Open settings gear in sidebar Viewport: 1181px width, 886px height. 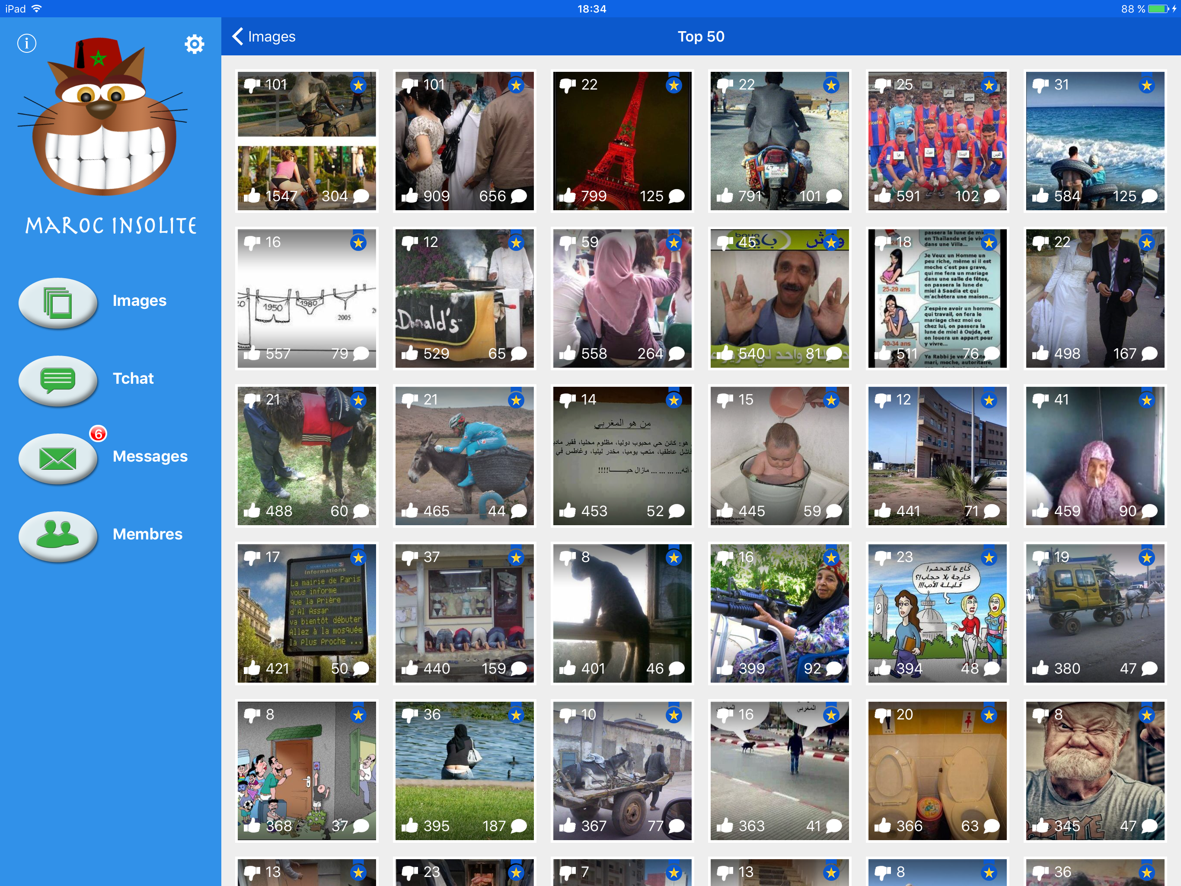pyautogui.click(x=195, y=44)
